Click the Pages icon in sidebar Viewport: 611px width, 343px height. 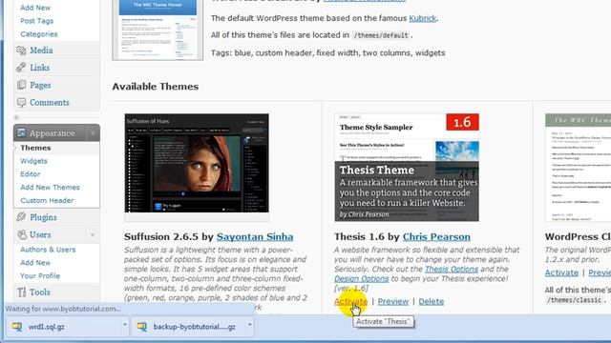click(x=21, y=85)
